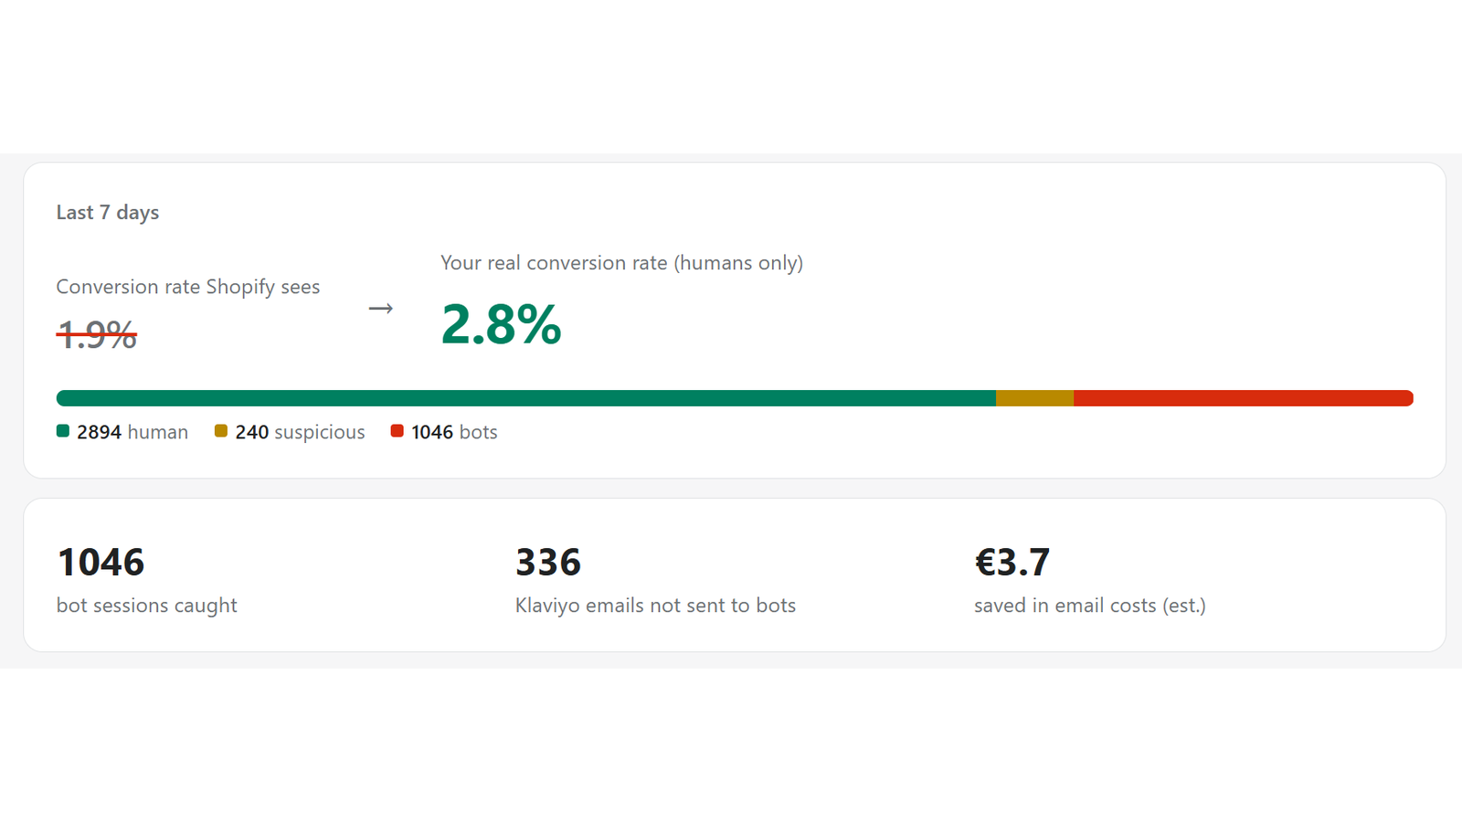Click saved in email costs caption
Image resolution: width=1462 pixels, height=822 pixels.
pyautogui.click(x=1090, y=606)
